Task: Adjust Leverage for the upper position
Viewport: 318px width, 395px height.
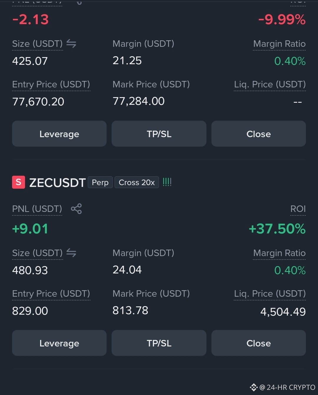Action: pyautogui.click(x=59, y=134)
